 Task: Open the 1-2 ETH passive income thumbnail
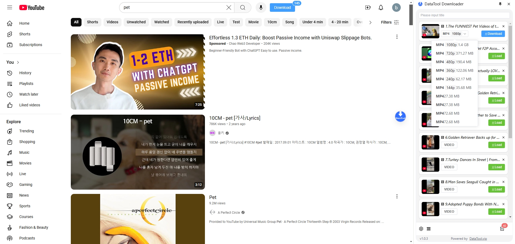click(138, 72)
